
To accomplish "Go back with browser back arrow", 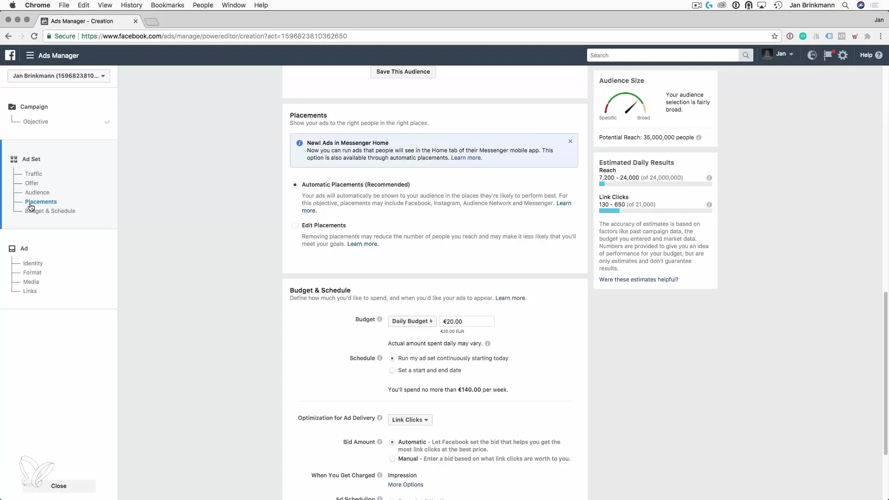I will pos(8,36).
